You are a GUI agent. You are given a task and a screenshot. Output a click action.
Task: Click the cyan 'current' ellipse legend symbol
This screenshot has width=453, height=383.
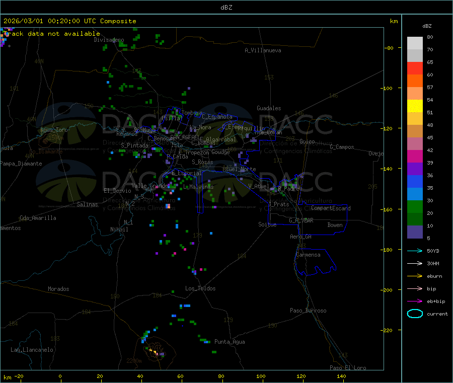(415, 314)
